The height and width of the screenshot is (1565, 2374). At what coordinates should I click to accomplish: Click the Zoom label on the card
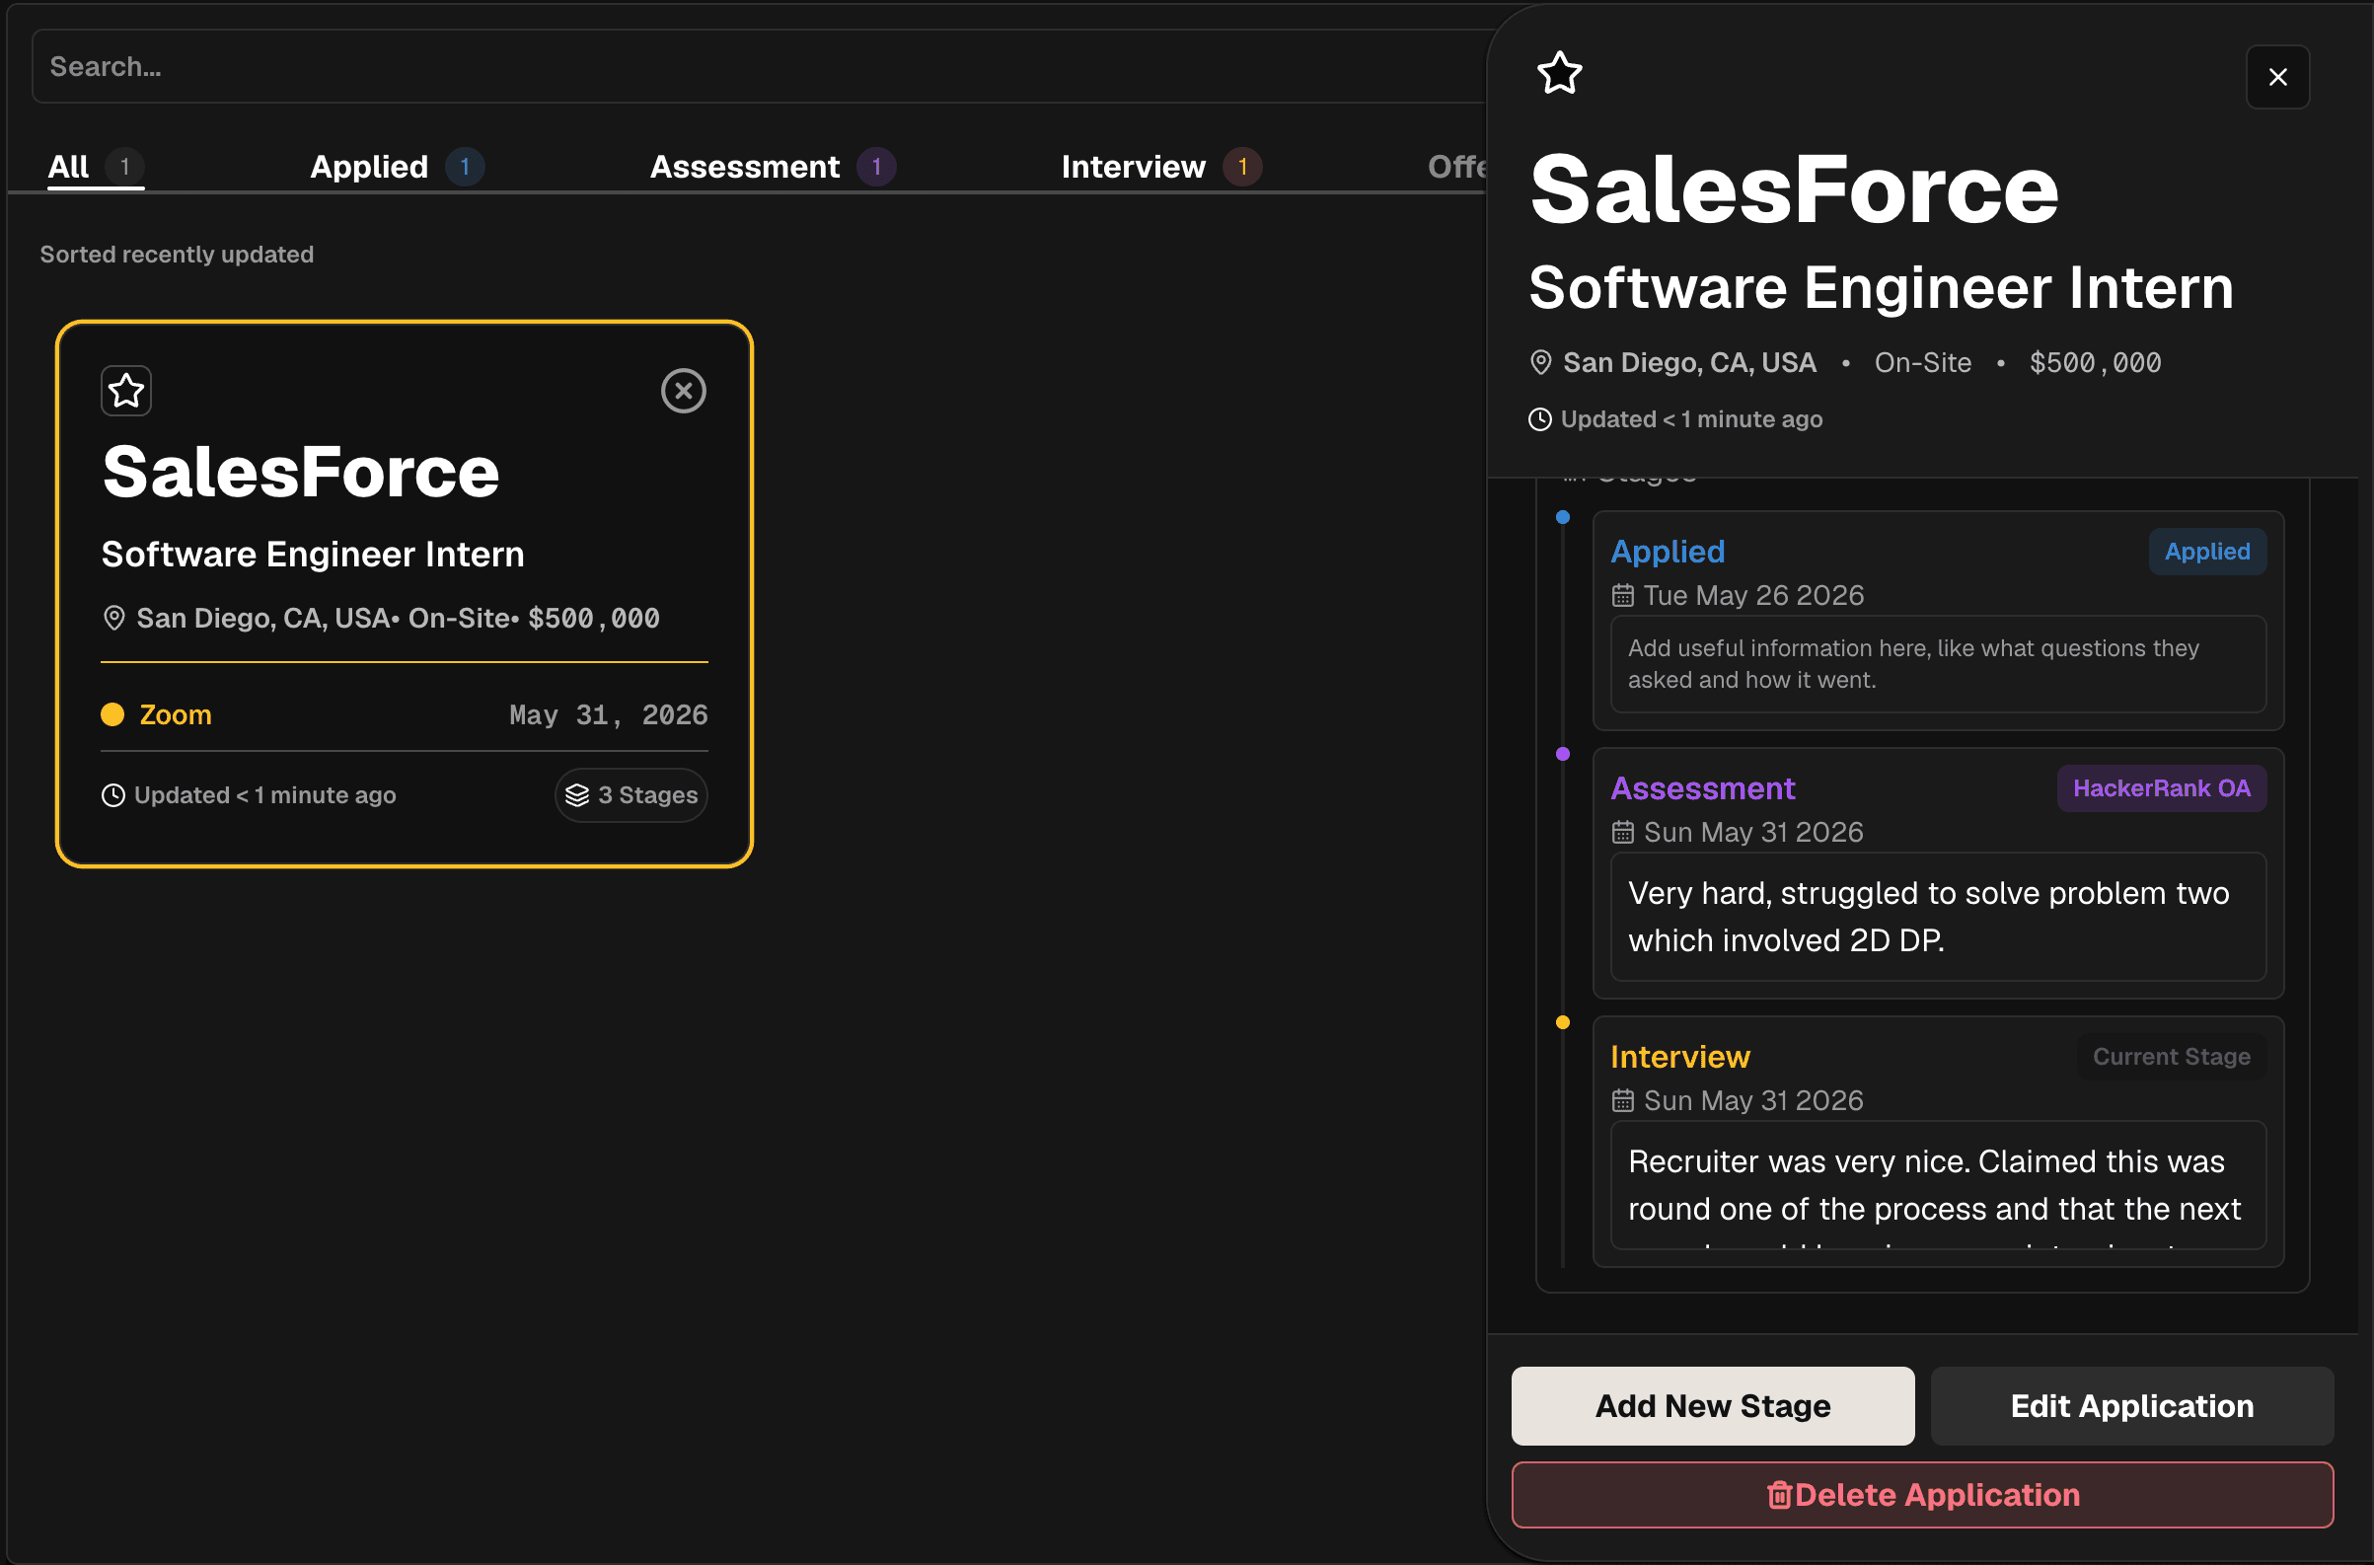176,714
